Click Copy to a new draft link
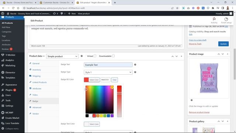The height and width of the screenshot is (133, 236). coord(198,40)
